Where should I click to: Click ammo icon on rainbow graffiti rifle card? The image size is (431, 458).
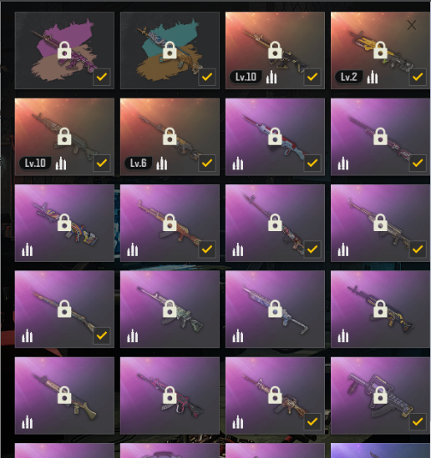28,249
